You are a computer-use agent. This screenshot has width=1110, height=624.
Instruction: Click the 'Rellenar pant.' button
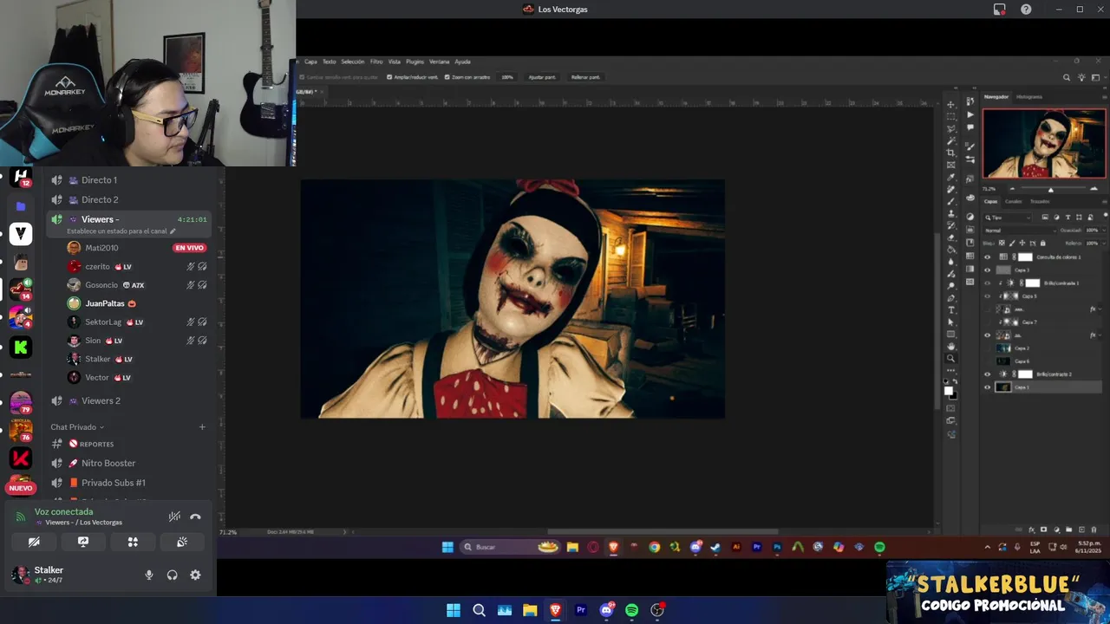point(585,77)
